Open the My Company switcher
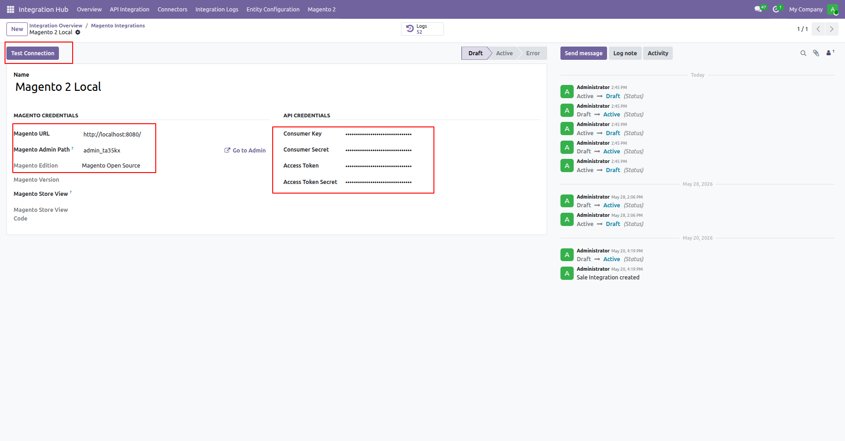Viewport: 845px width, 441px height. point(806,9)
